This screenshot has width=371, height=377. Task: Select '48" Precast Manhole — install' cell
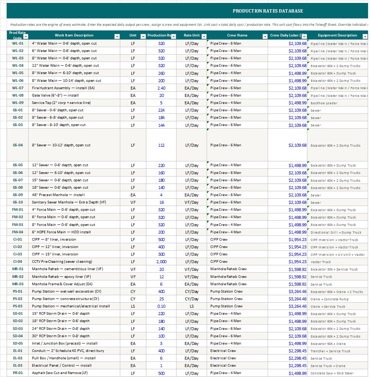pyautogui.click(x=74, y=195)
